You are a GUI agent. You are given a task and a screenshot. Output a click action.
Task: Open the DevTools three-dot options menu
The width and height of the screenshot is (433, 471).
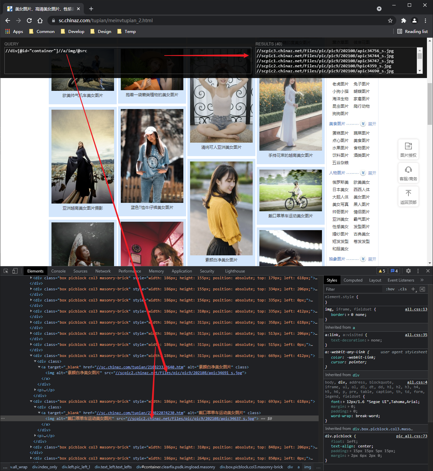coord(418,270)
